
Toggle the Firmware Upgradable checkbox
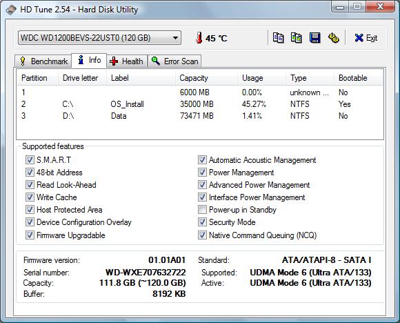(x=30, y=235)
